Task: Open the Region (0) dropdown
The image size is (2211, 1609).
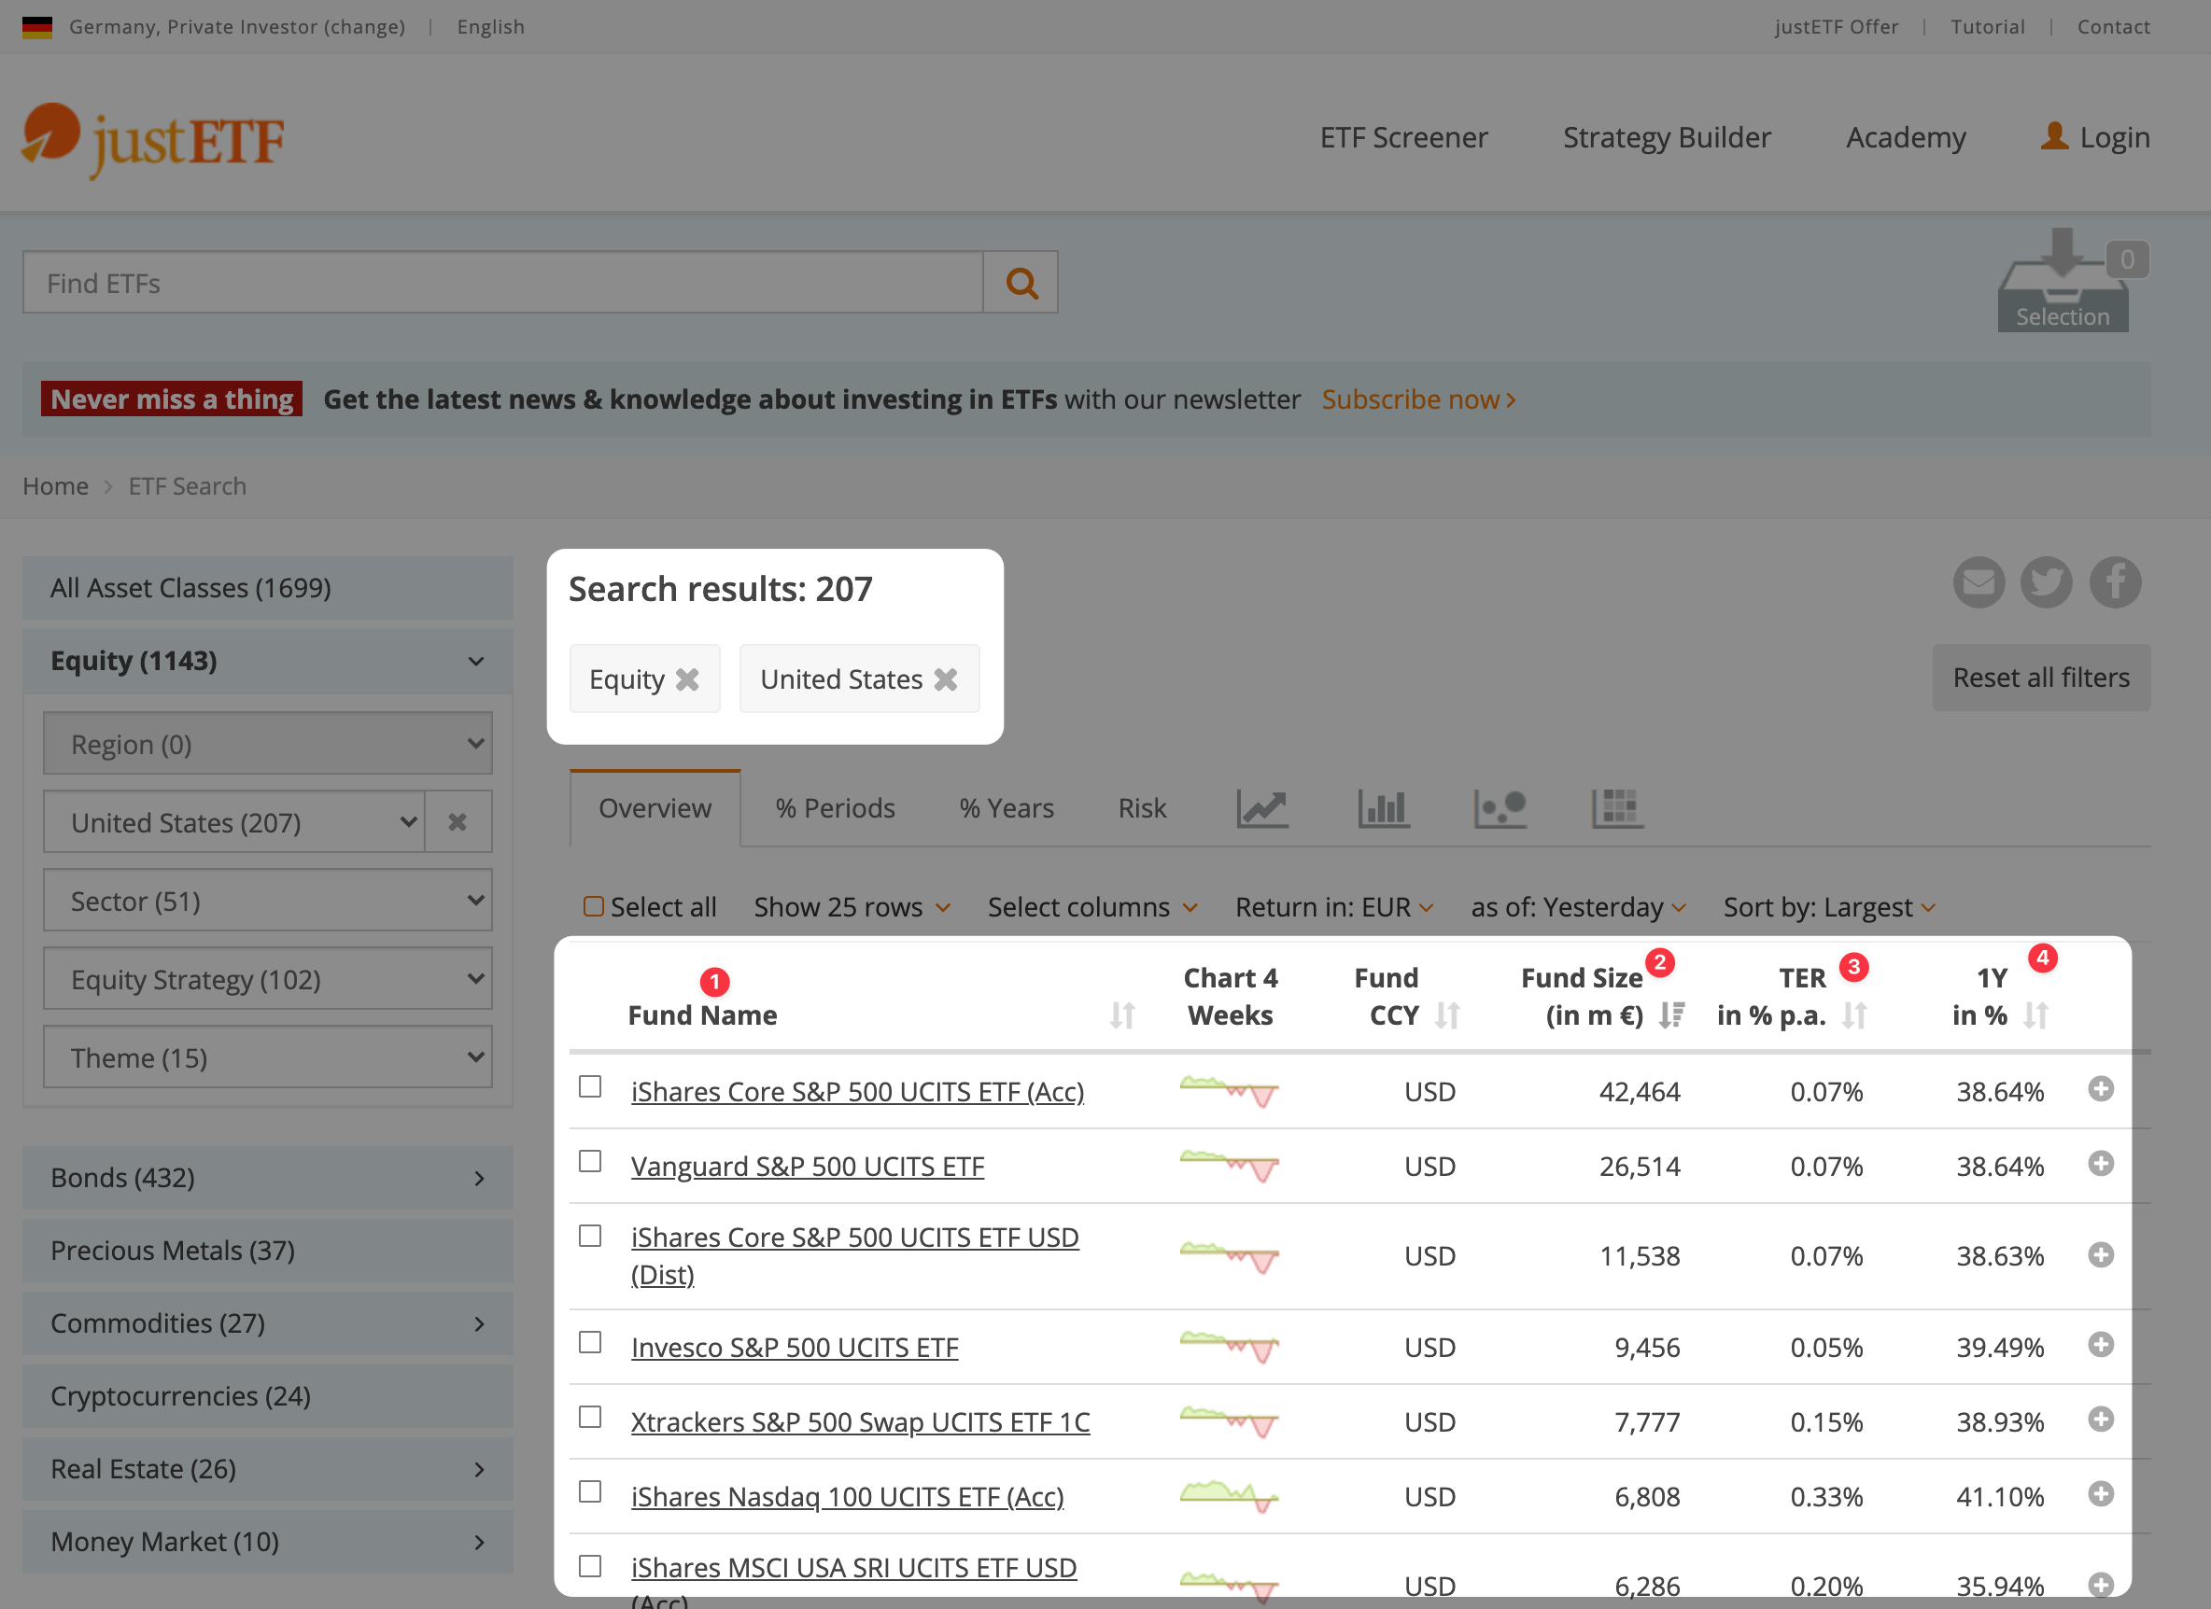Action: [x=267, y=744]
